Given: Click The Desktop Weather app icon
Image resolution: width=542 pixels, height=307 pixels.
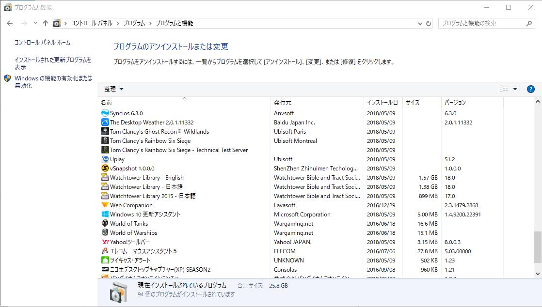Looking at the screenshot, I should point(105,122).
